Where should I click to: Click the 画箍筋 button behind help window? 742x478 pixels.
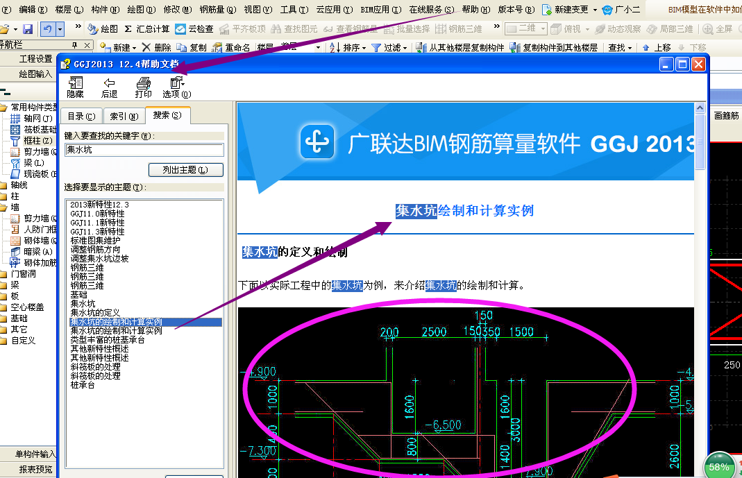tap(726, 115)
